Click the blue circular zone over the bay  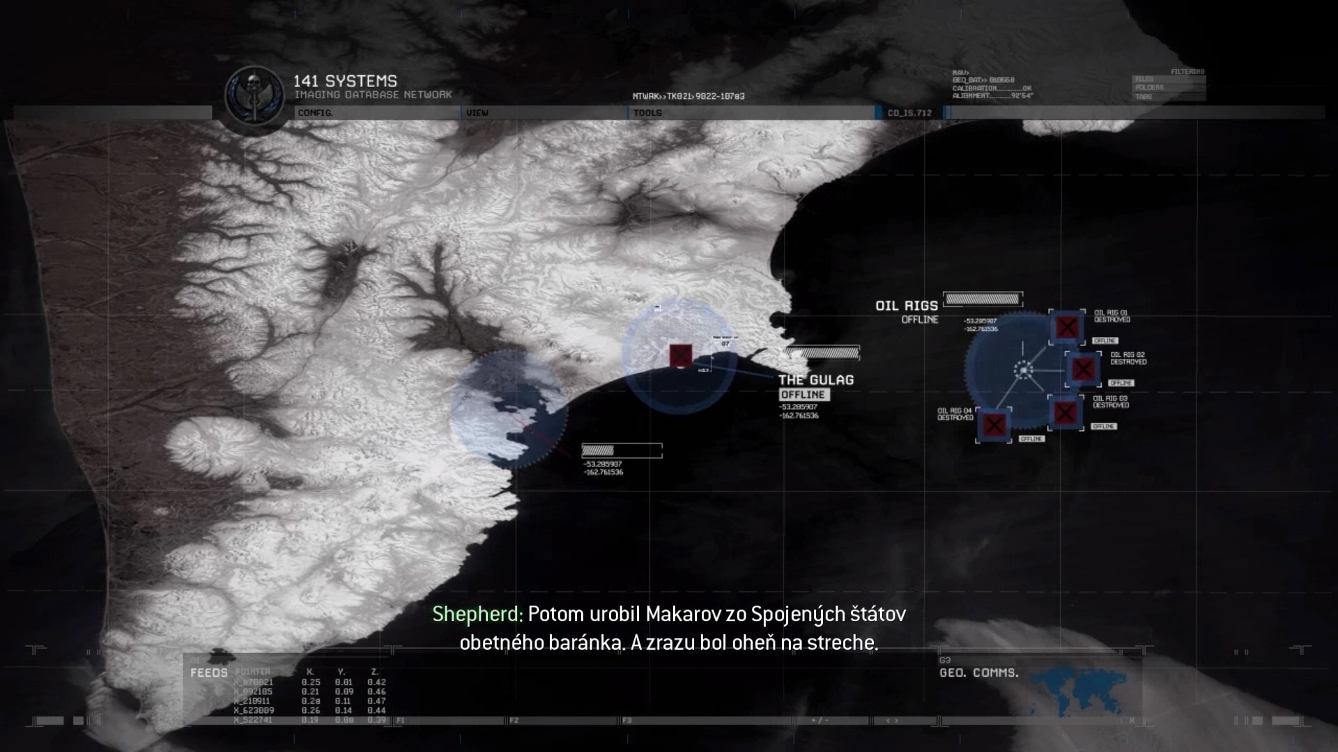(509, 409)
